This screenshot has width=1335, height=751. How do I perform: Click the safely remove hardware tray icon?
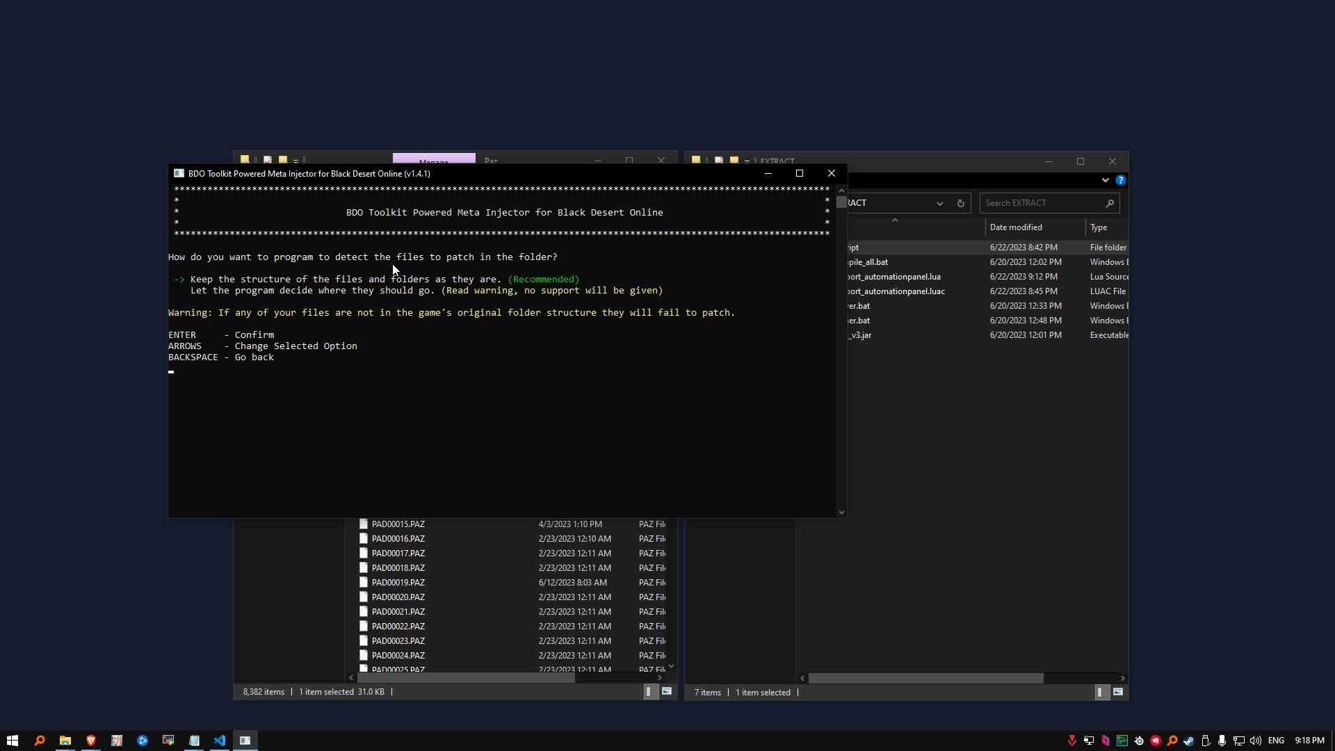1206,741
